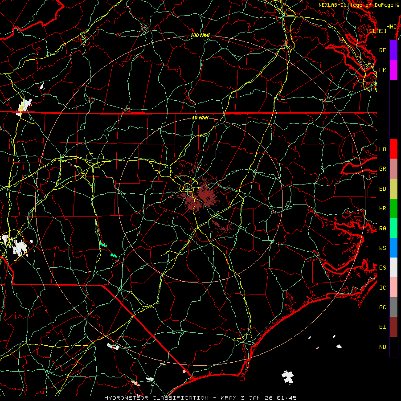Select the BD legend label
The image size is (401, 401).
(382, 189)
